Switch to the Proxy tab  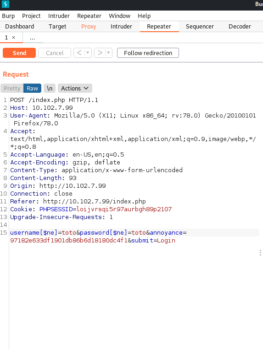(x=89, y=27)
